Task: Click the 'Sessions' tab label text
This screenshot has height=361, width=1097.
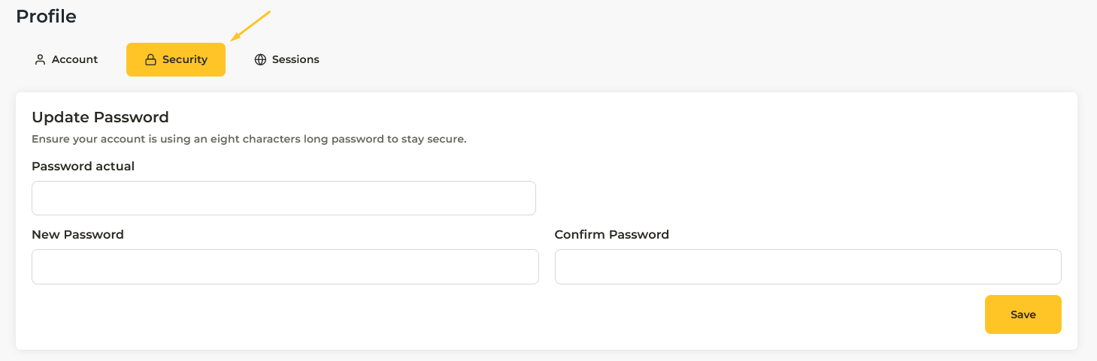Action: point(295,59)
